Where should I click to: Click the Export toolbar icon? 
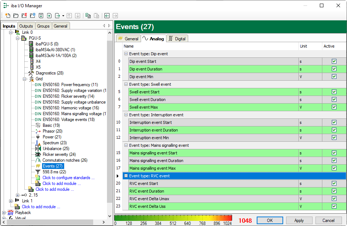pos(57,16)
